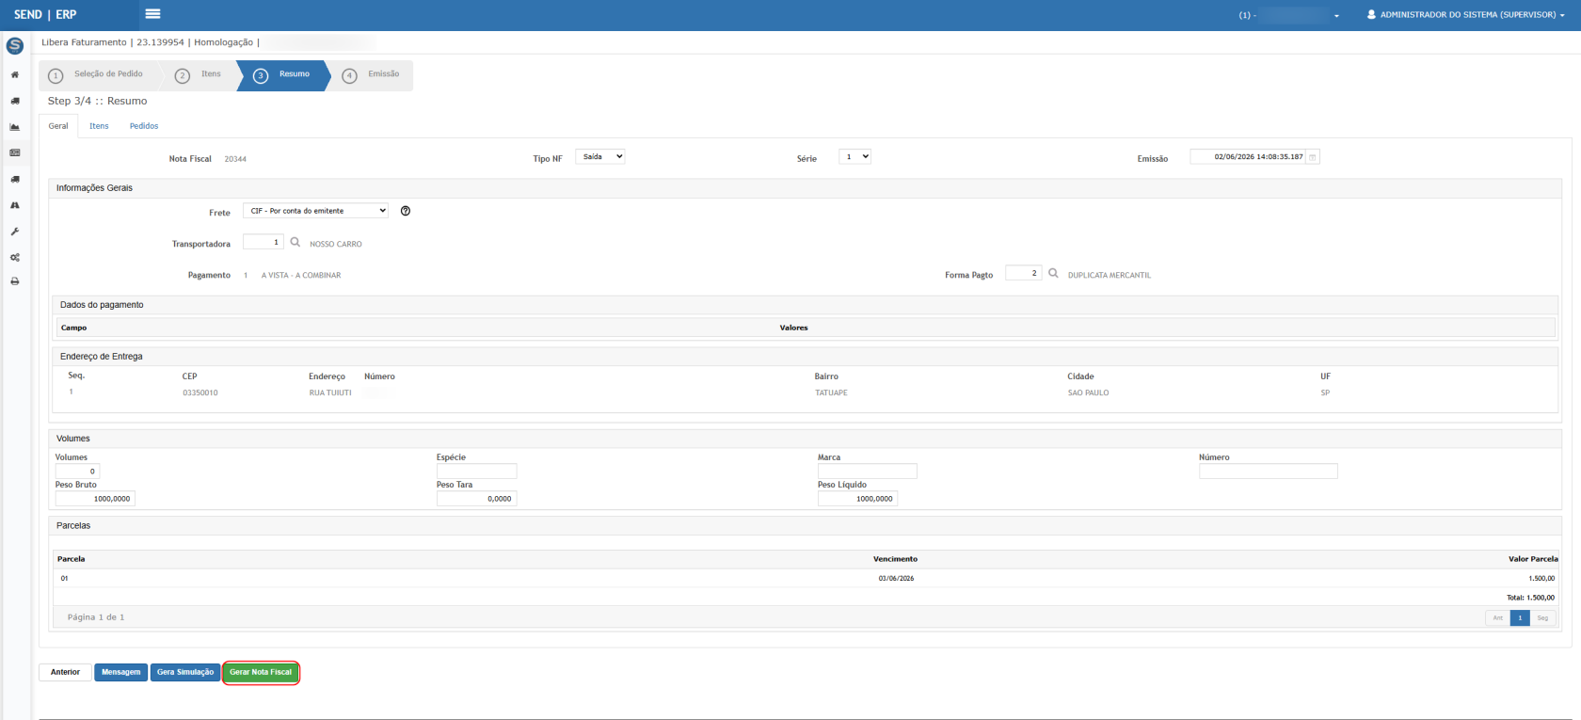Open the truck icon just below home icon
The height and width of the screenshot is (720, 1581).
(15, 101)
